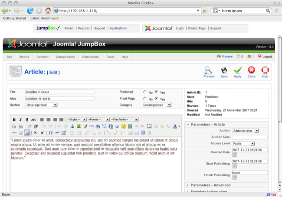Open the Tools menu
282x197 pixels.
110,57
